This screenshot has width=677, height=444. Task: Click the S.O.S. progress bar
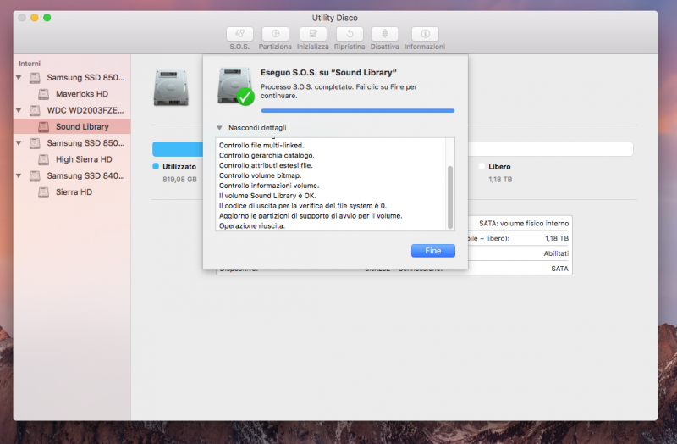[357, 111]
